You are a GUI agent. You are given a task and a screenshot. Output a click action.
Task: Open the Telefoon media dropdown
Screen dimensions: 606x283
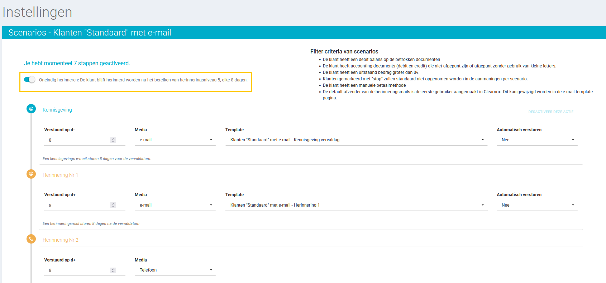coord(175,270)
